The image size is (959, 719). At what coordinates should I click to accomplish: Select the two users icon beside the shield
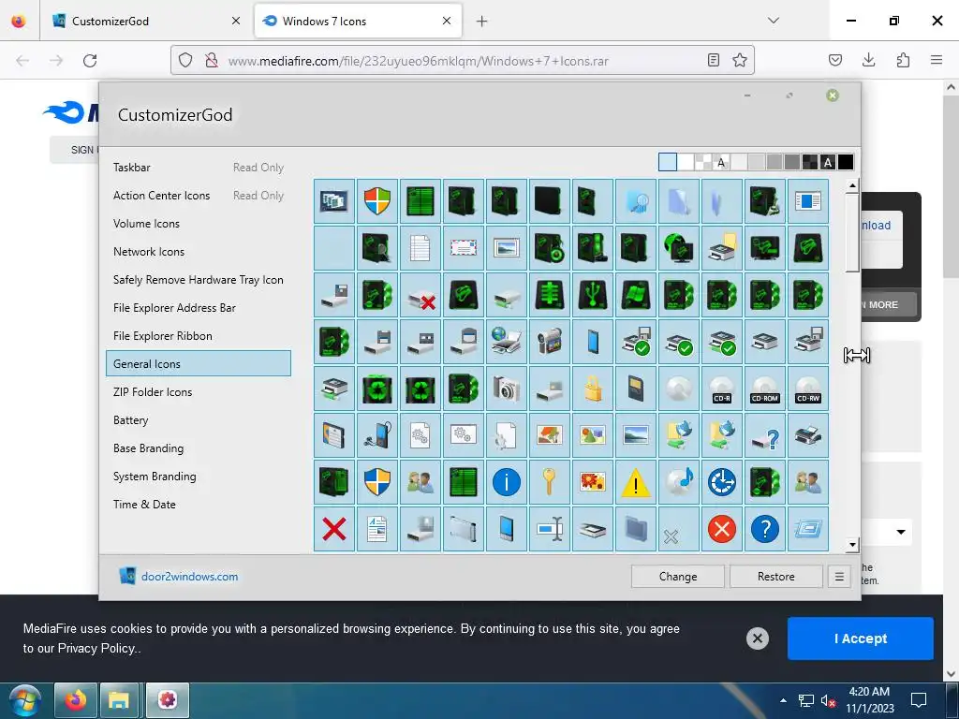(x=420, y=482)
